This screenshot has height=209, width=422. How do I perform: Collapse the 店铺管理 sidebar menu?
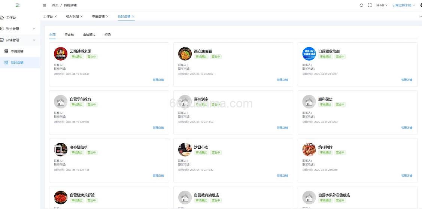[34, 40]
